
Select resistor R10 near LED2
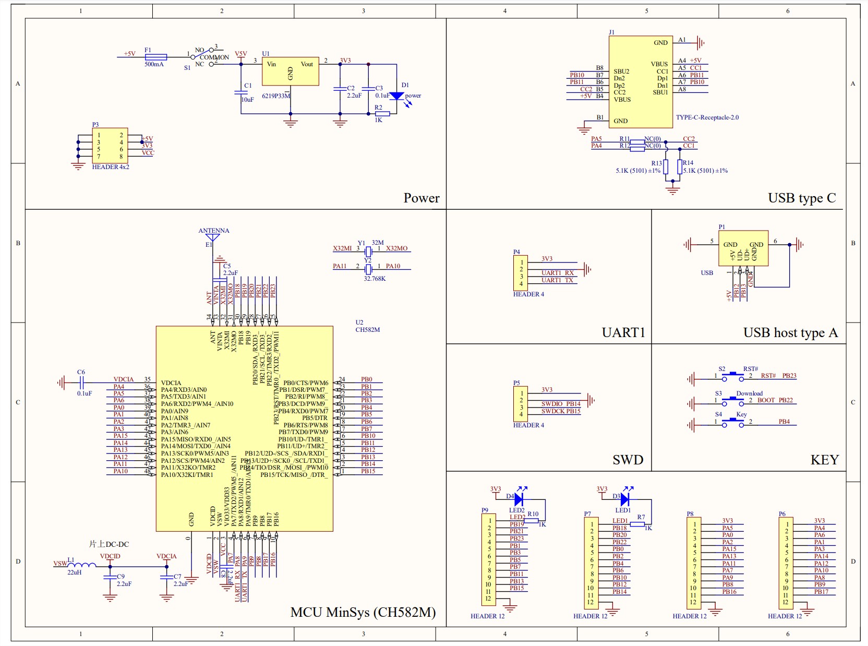[x=531, y=521]
